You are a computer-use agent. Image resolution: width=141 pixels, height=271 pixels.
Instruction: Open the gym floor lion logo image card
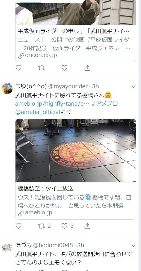point(76,151)
